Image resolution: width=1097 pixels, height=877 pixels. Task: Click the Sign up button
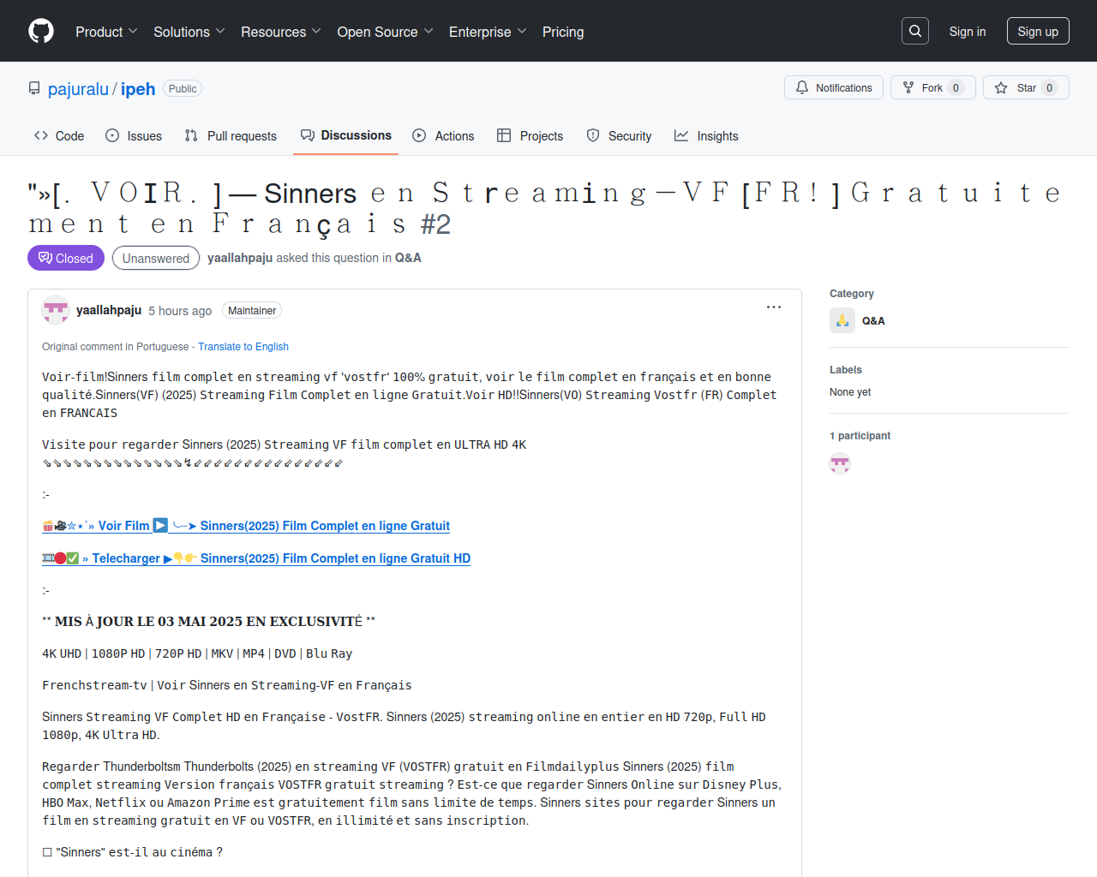pyautogui.click(x=1038, y=32)
